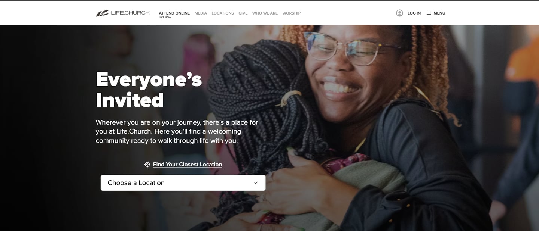Click the welcoming community paragraph text
Screen dimensions: 539x231
pos(177,131)
